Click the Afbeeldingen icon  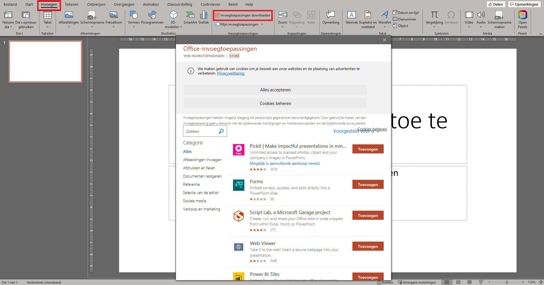click(x=69, y=15)
